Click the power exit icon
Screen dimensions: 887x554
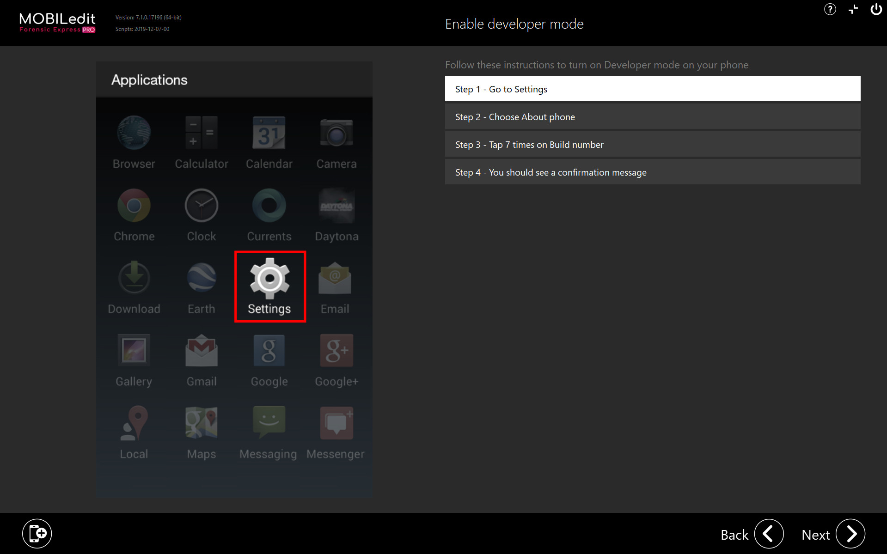pos(876,9)
